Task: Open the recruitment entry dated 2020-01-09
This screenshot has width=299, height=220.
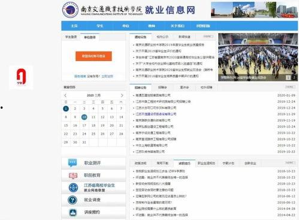Action: pos(153,96)
